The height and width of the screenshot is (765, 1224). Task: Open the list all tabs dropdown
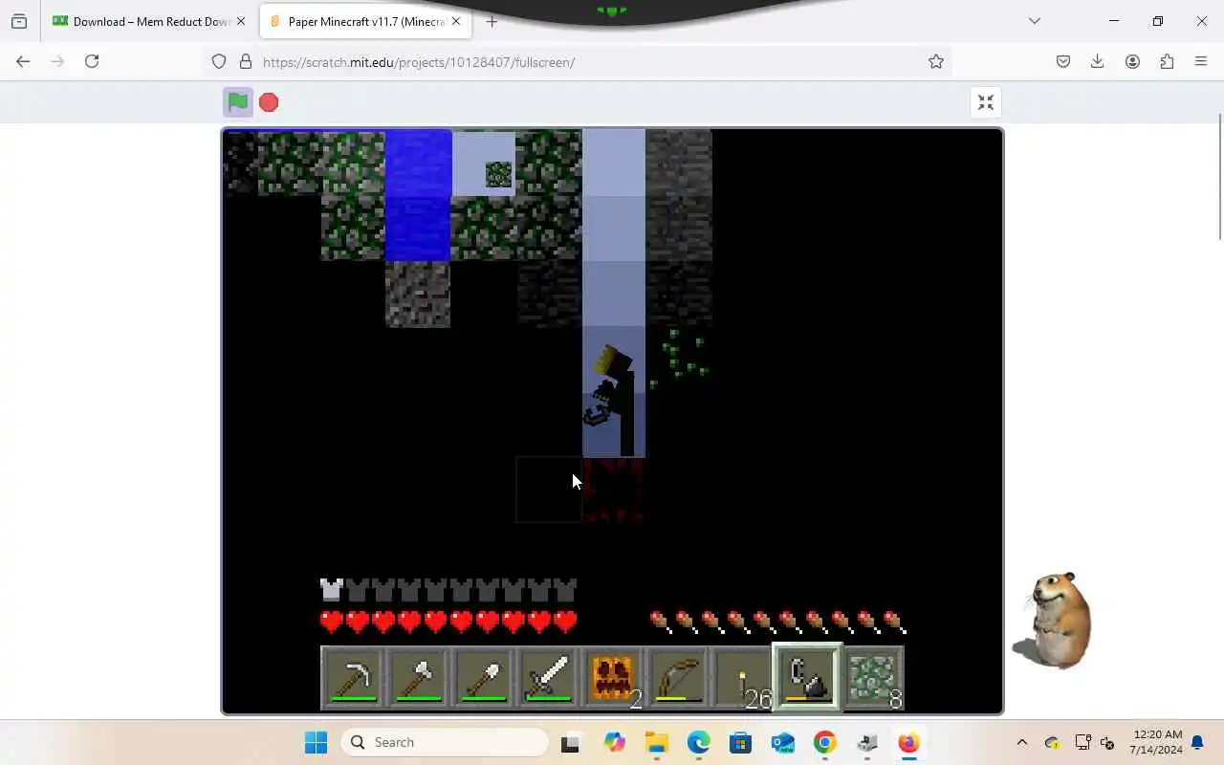pyautogui.click(x=1034, y=21)
